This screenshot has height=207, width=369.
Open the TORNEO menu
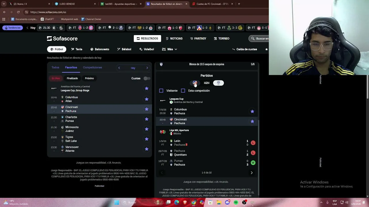(x=222, y=39)
